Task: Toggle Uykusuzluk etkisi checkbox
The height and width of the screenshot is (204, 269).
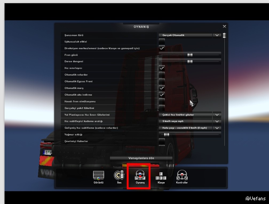Action: click(162, 42)
